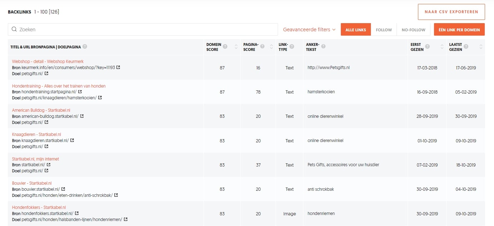This screenshot has width=494, height=226.
Task: Open external link icon beside bouvier.startkabel.nl
Action: tap(64, 189)
